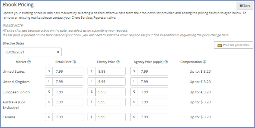The image size is (255, 128).
Task: Click the yellow Price not yet in effect swatch
Action: (x=219, y=45)
